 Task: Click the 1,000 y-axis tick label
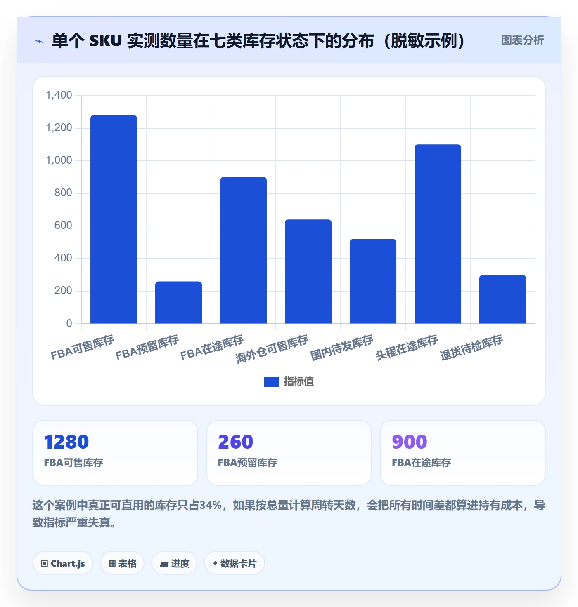(59, 160)
